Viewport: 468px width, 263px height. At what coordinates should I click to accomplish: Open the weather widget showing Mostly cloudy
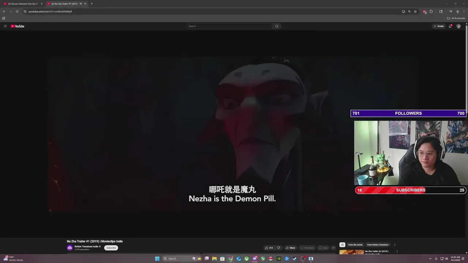pos(13,259)
